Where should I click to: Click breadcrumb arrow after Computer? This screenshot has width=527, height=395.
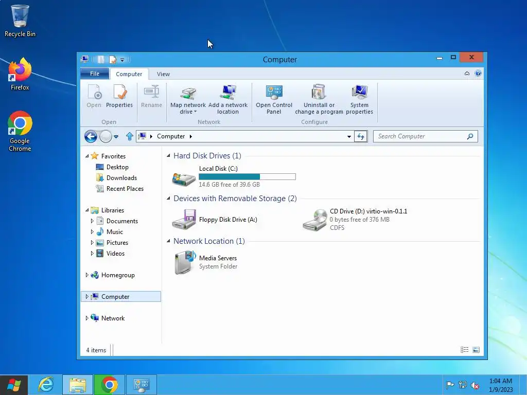(x=190, y=136)
